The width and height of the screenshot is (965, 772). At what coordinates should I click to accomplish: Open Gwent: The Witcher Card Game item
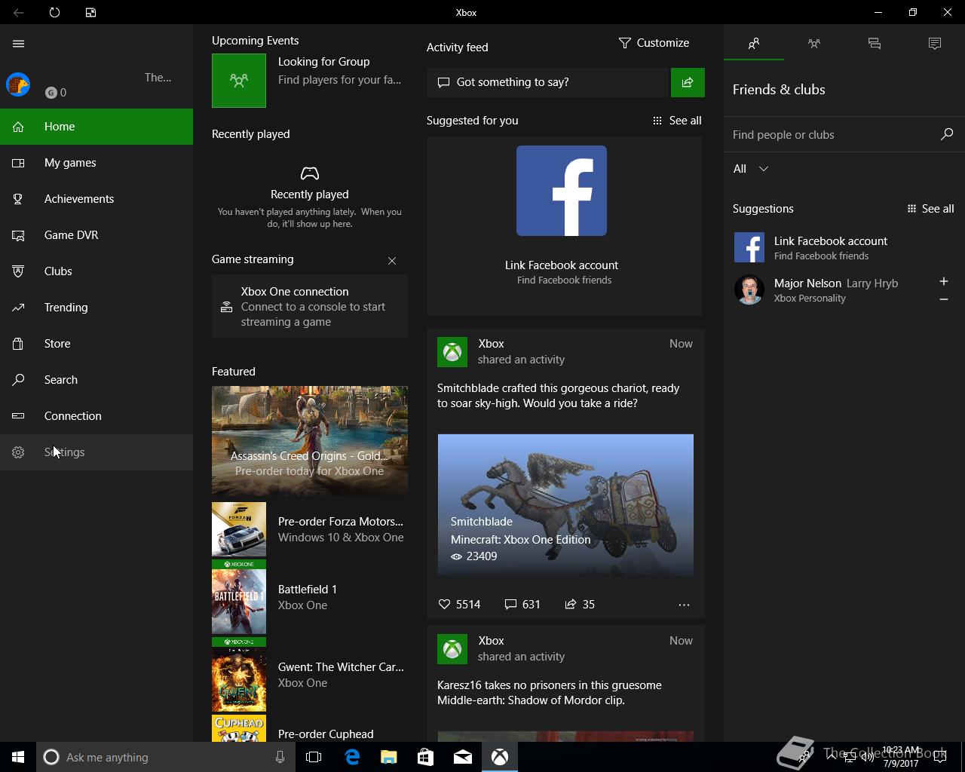pyautogui.click(x=310, y=675)
